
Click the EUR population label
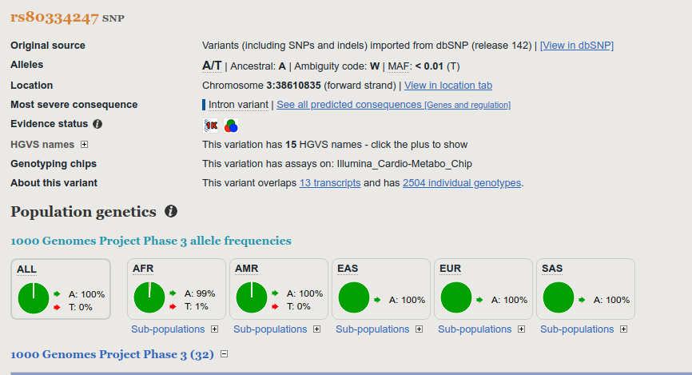pyautogui.click(x=450, y=269)
